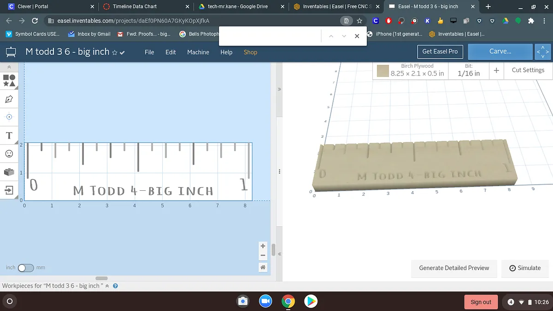Click the Birch Plywood material swatch
The image size is (553, 311).
[x=383, y=71]
